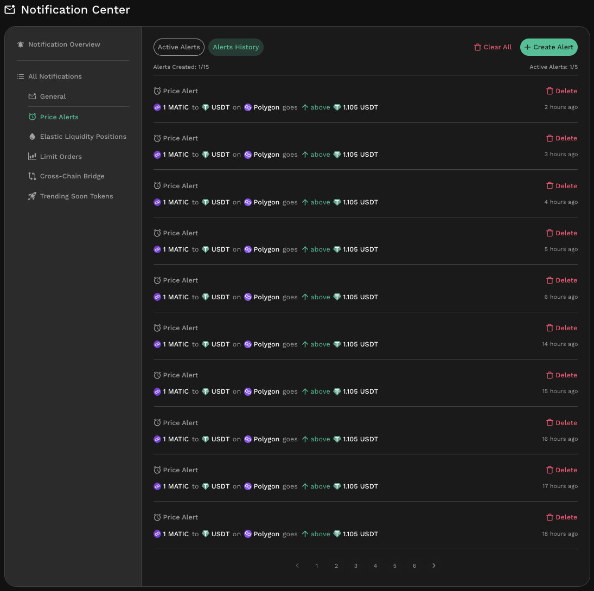Click the General envelope icon in sidebar
The image size is (594, 591).
[x=32, y=97]
